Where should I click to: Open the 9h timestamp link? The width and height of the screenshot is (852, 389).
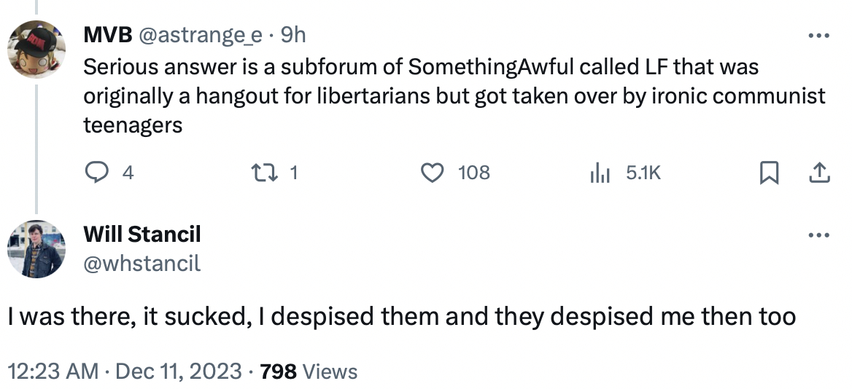293,34
